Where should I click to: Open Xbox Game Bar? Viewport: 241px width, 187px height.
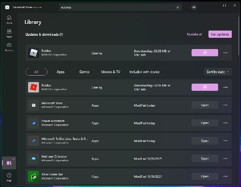[x=205, y=177]
